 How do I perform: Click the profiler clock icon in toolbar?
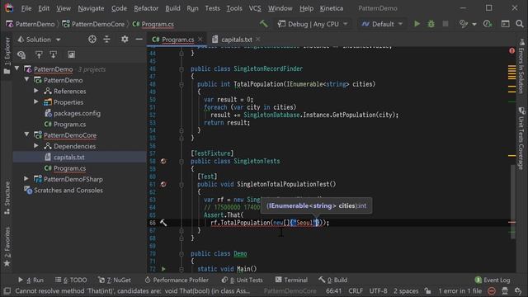coord(488,24)
